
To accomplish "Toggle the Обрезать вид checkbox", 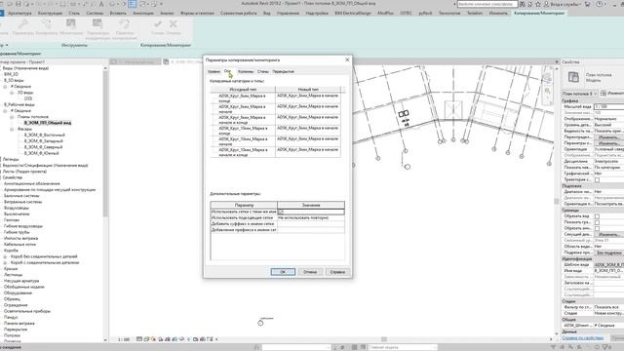I will click(x=597, y=216).
